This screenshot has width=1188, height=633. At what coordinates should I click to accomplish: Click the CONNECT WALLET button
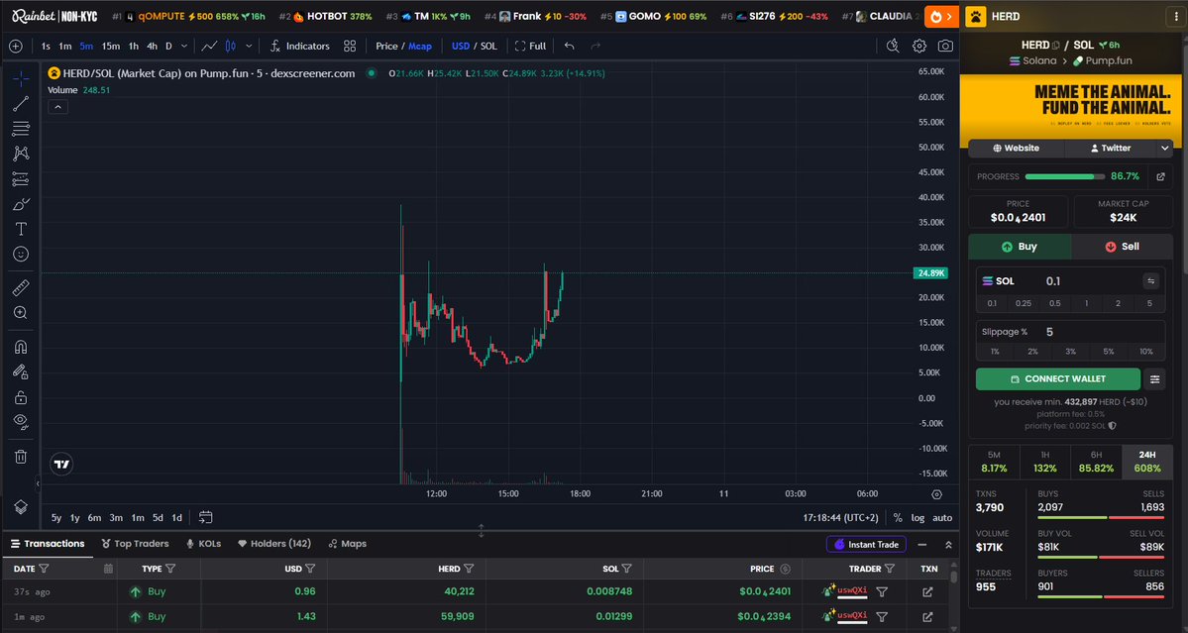pos(1057,379)
